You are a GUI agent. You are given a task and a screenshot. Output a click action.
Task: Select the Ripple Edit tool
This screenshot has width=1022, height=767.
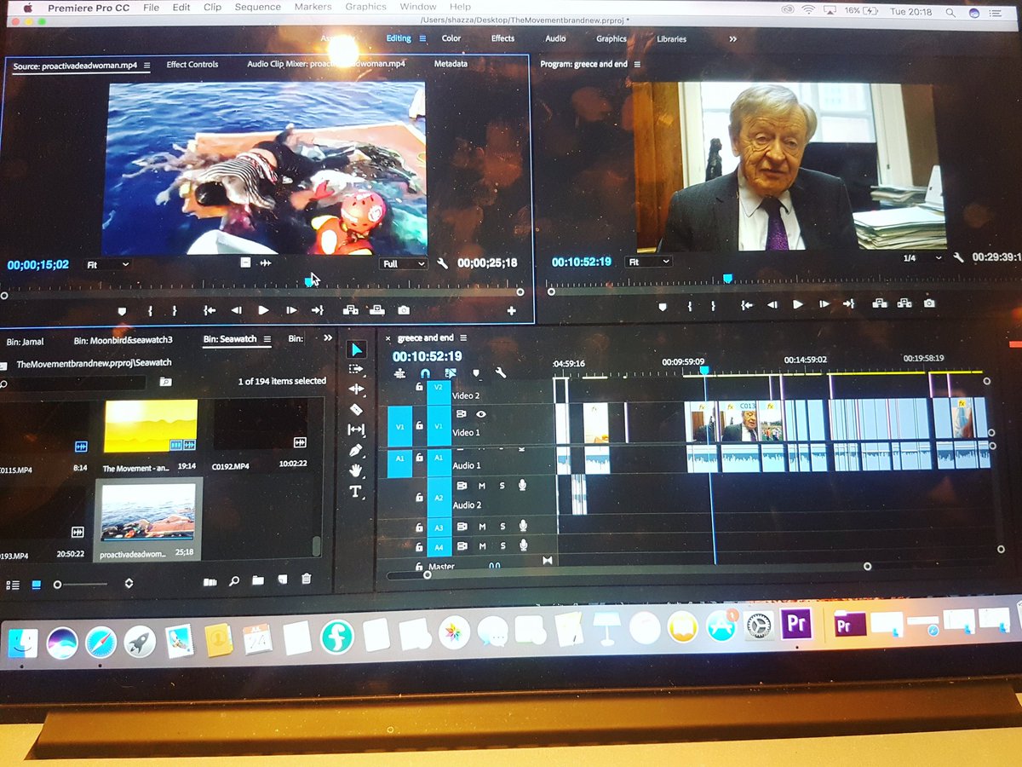point(357,389)
